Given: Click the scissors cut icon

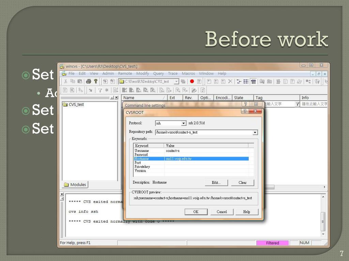Looking at the screenshot, I should (66, 82).
